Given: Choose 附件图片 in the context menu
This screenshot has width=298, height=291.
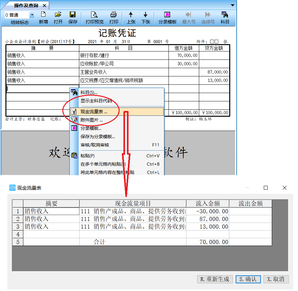Looking at the screenshot, I should click(x=91, y=120).
